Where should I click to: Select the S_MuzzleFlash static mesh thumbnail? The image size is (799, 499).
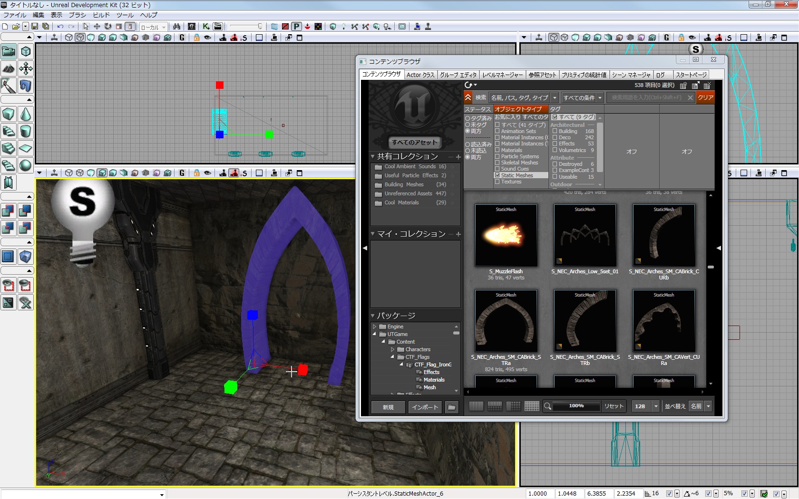point(506,236)
